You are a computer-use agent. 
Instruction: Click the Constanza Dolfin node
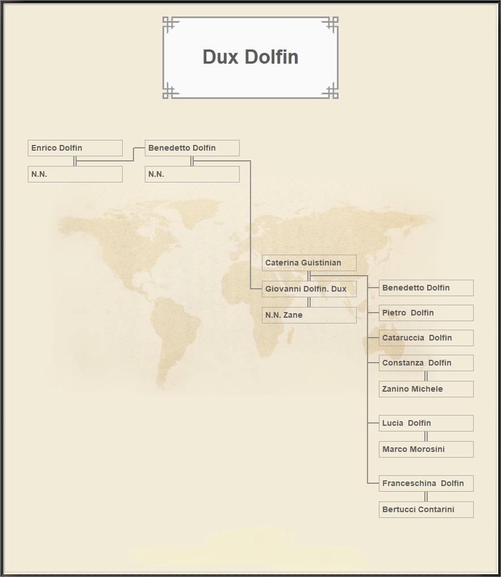click(426, 363)
